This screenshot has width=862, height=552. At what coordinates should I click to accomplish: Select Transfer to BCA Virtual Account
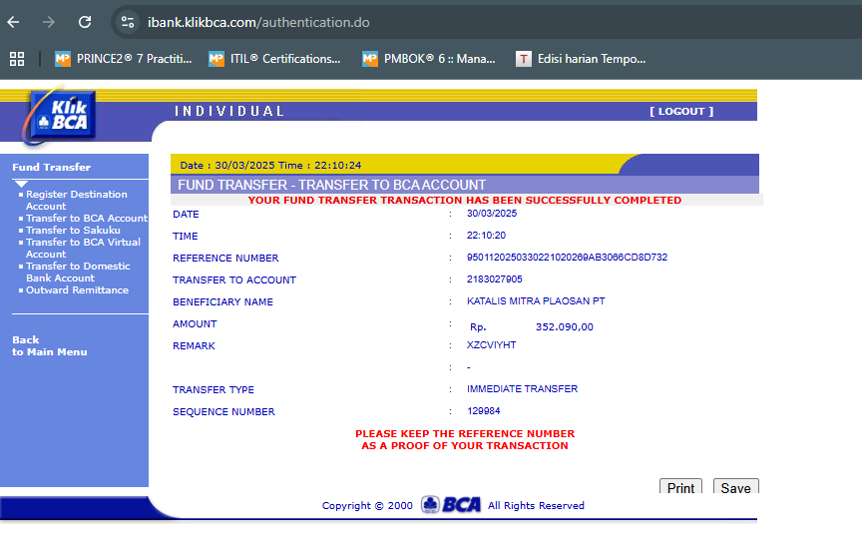point(83,248)
